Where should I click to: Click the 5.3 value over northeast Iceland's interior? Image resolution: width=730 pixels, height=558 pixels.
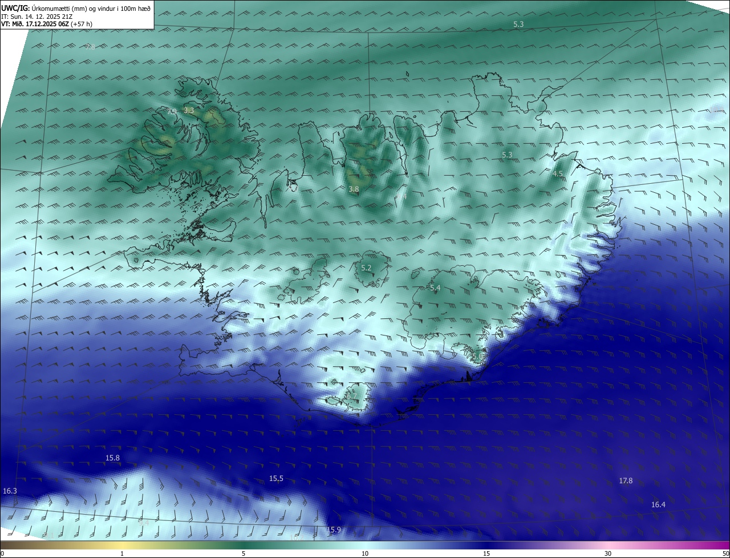(507, 155)
